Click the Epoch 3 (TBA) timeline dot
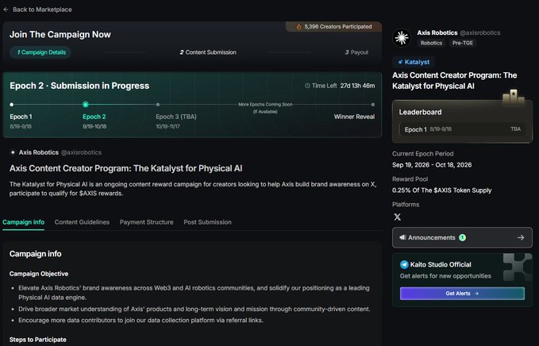539x346 pixels. (x=158, y=105)
